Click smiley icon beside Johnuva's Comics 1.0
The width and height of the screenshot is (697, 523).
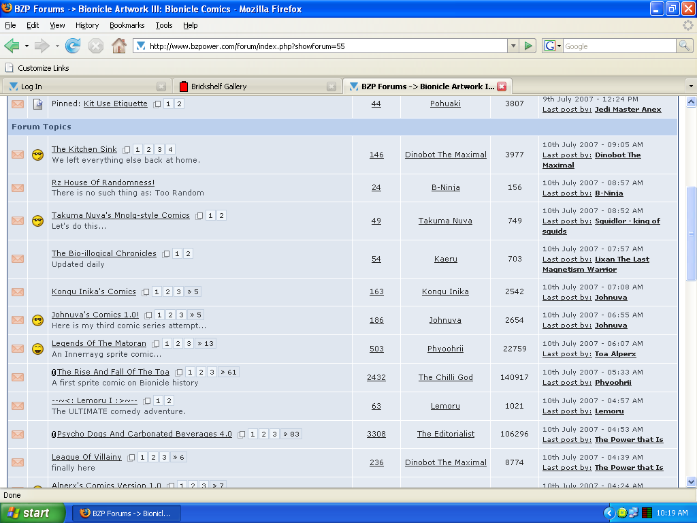pyautogui.click(x=38, y=320)
